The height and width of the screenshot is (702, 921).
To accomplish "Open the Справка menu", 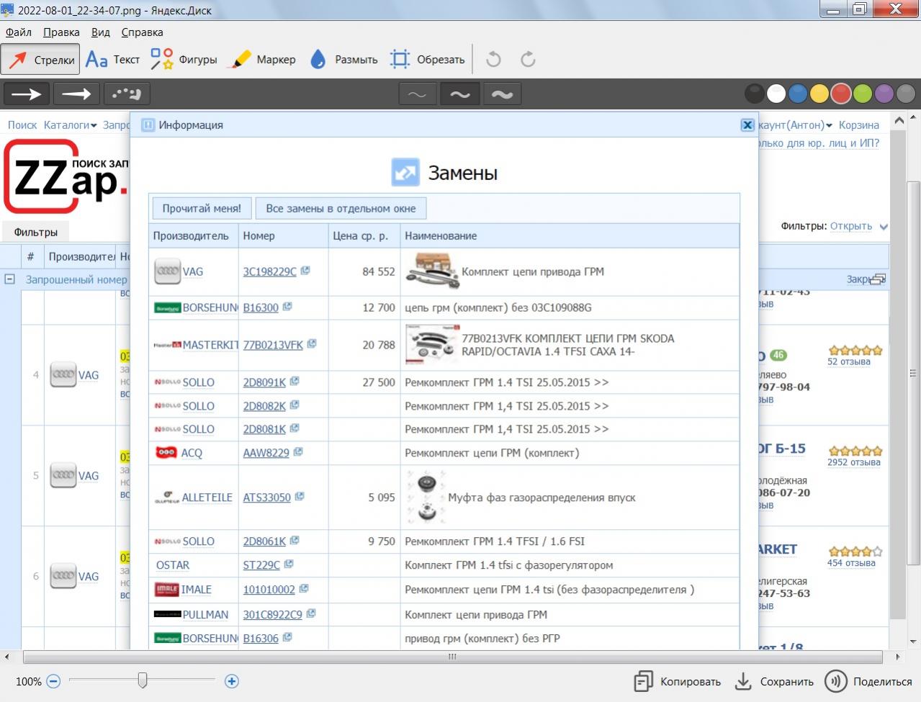I will point(142,32).
